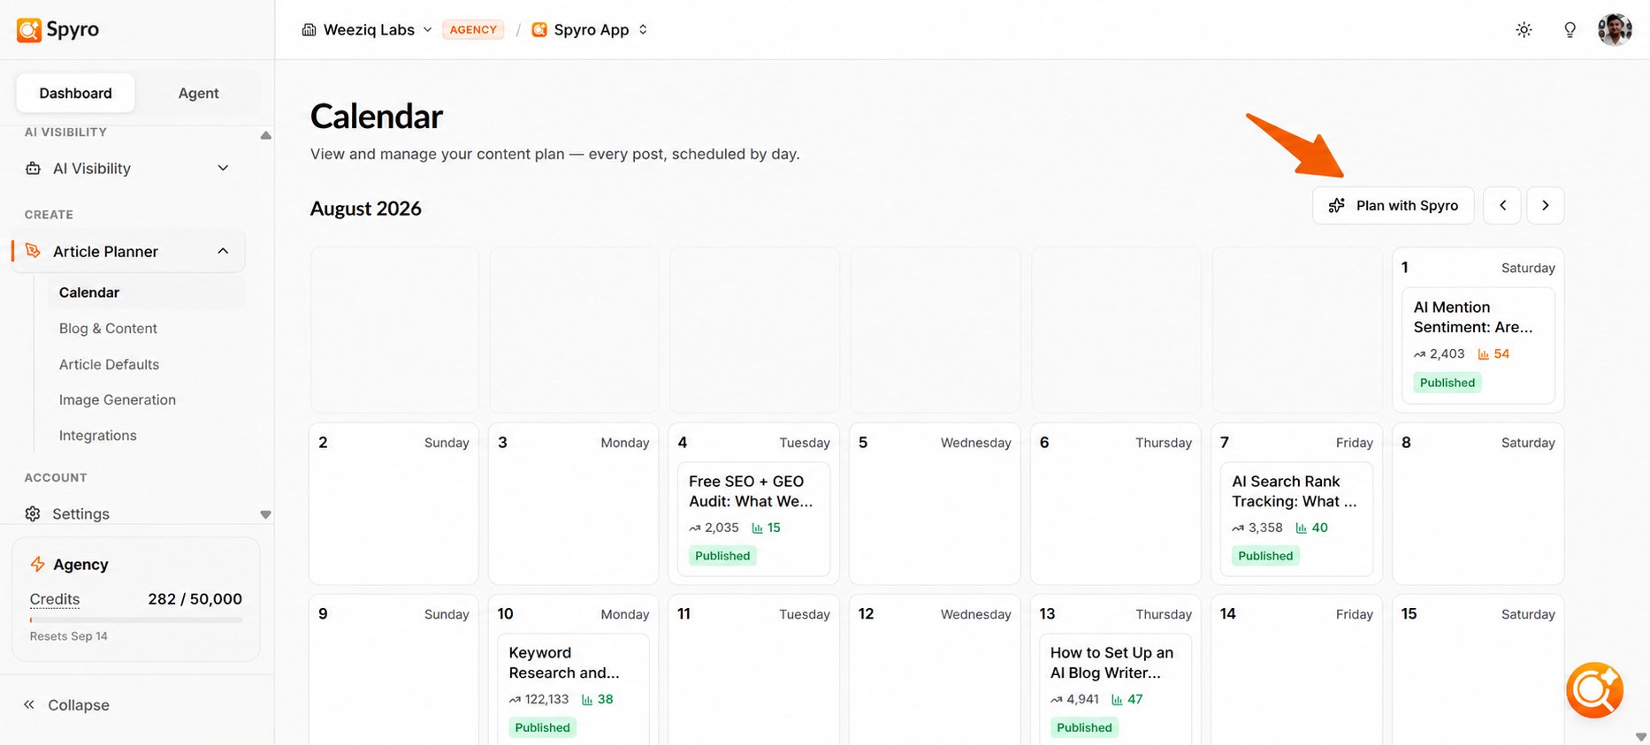
Task: Go to the next month
Action: (1546, 205)
